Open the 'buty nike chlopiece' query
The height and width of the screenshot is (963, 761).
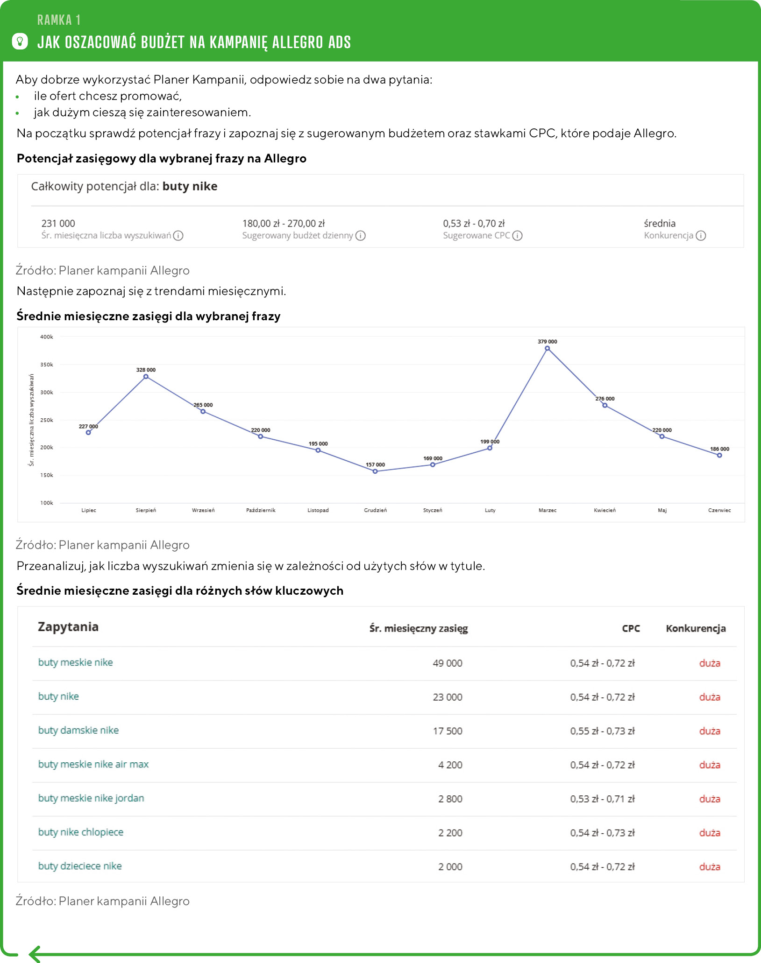(x=81, y=832)
